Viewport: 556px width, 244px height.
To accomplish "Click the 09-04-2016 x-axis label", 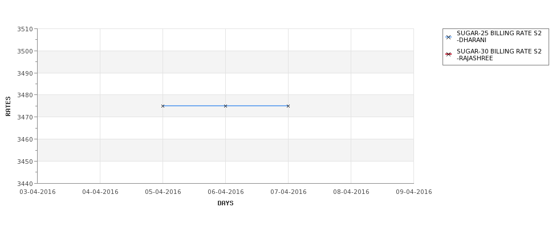I will pos(414,192).
